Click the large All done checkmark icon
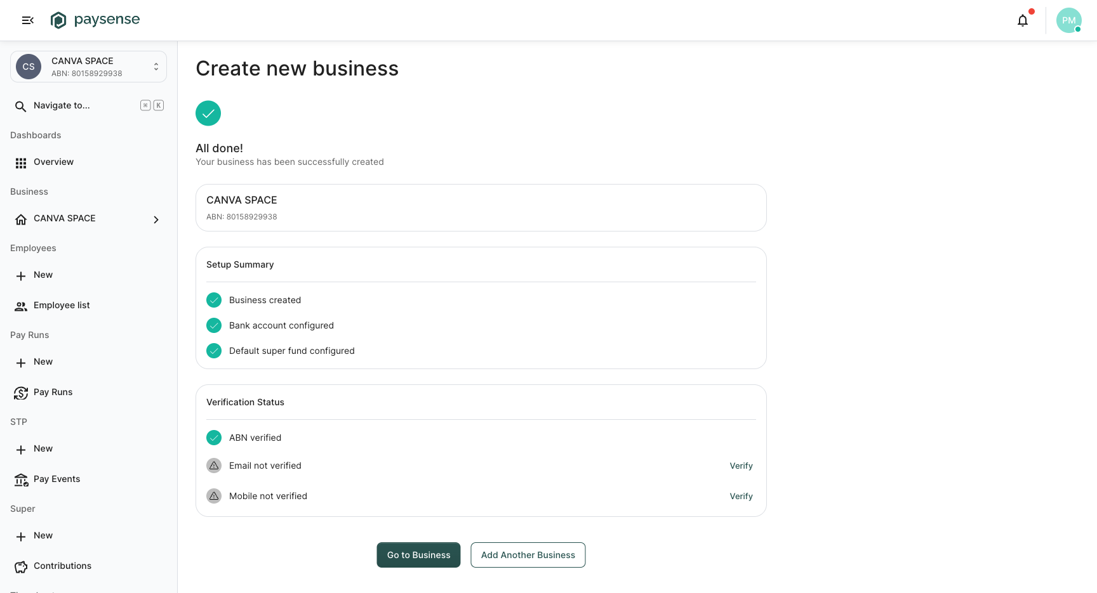The image size is (1097, 593). click(x=208, y=114)
